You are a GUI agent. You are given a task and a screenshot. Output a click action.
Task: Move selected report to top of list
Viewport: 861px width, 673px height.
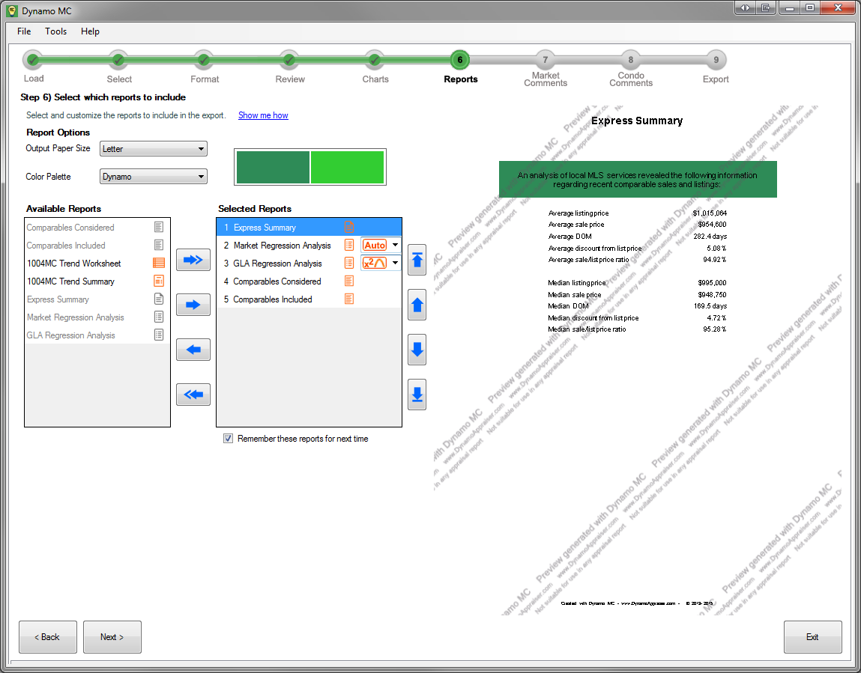point(417,260)
